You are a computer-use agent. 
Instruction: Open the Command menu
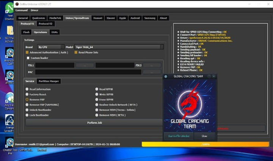pyautogui.click(x=21, y=10)
